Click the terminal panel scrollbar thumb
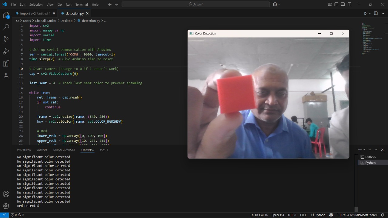The width and height of the screenshot is (388, 218). pos(356,210)
